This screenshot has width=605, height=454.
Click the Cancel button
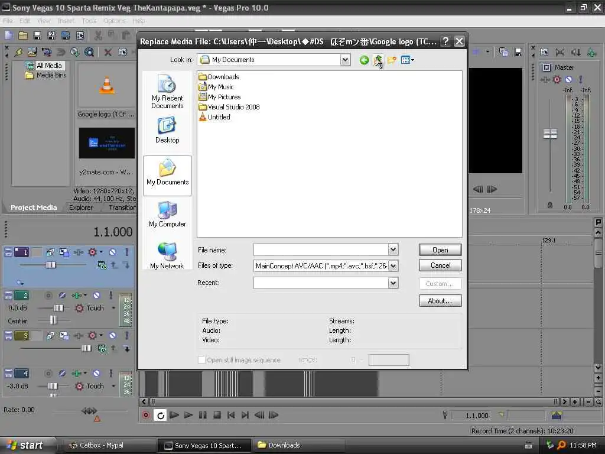click(440, 265)
